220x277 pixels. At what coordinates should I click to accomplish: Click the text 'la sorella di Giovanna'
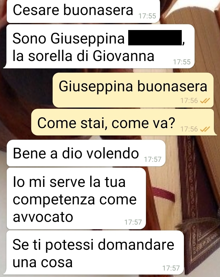tap(83, 56)
